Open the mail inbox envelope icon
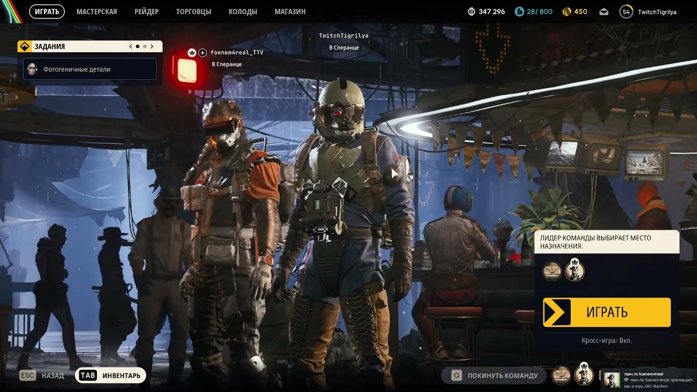697x392 pixels. pyautogui.click(x=603, y=12)
